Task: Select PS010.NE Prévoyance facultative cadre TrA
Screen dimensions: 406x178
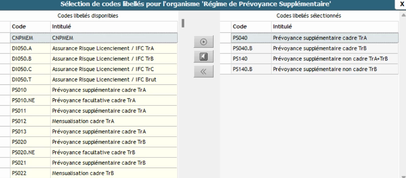Action: pos(94,100)
